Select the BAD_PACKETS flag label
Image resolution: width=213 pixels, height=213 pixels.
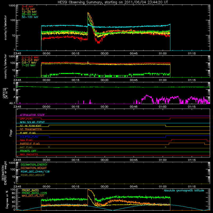point(29,154)
